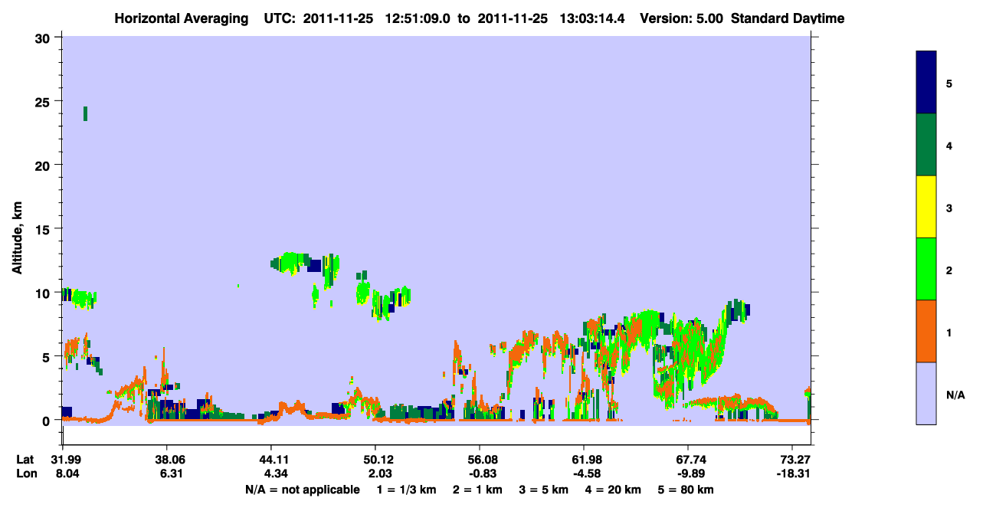Click the altitude tick label 10

(44, 293)
